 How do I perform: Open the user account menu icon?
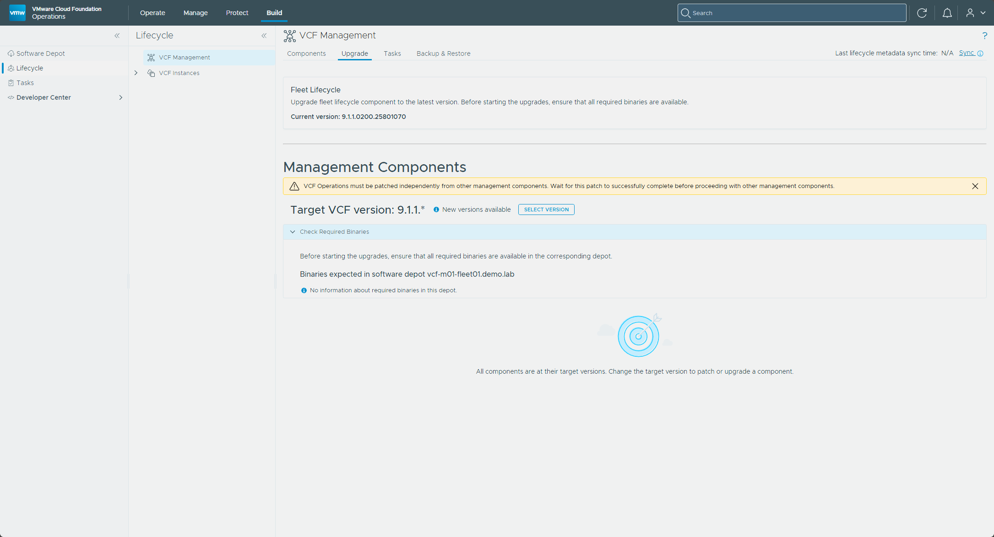(970, 13)
